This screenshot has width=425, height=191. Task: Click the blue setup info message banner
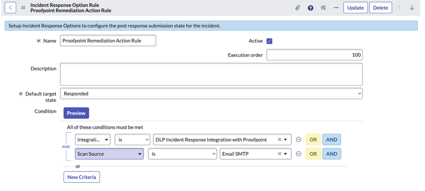tap(211, 26)
